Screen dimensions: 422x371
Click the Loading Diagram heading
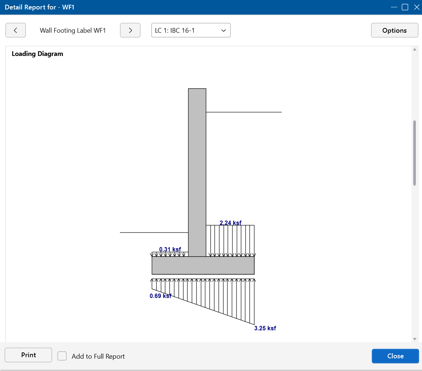pyautogui.click(x=37, y=54)
